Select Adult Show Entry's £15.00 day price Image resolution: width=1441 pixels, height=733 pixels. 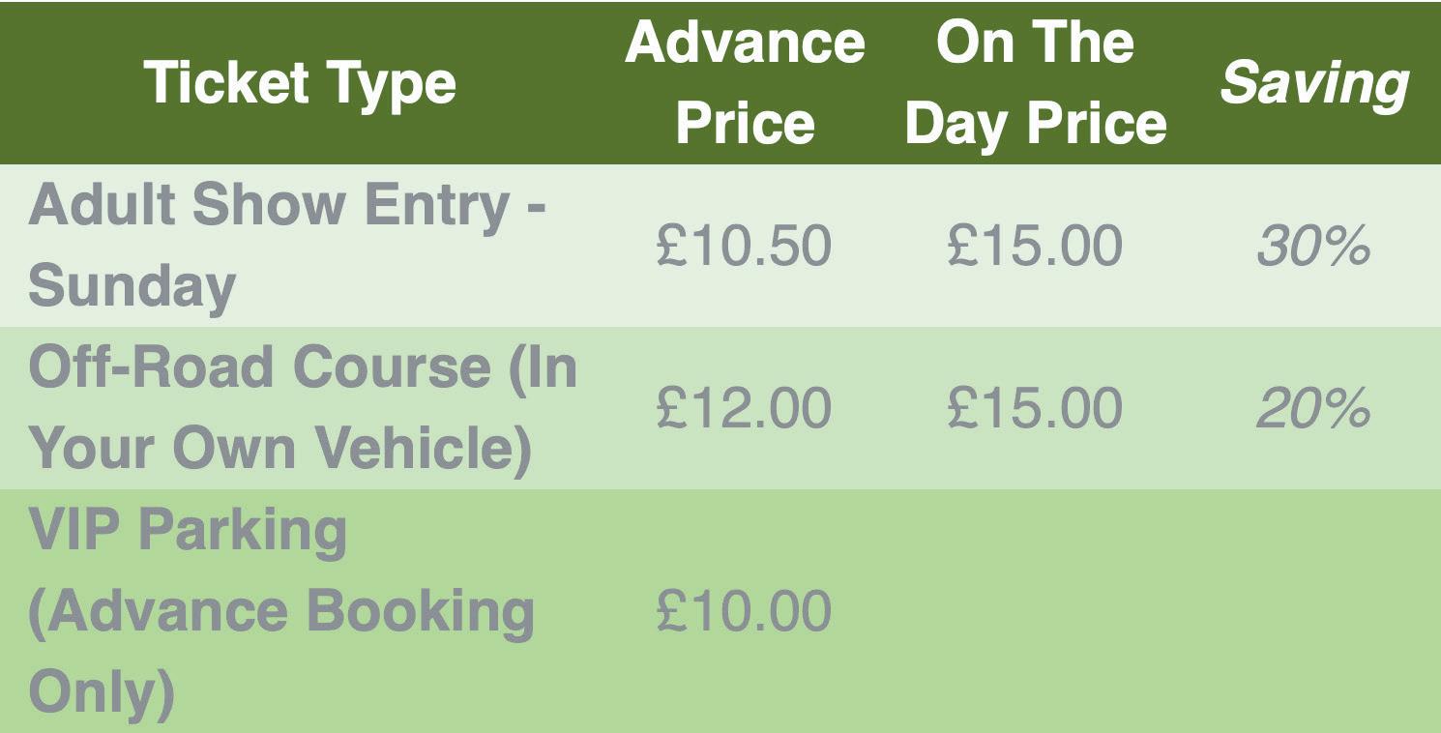[1034, 246]
